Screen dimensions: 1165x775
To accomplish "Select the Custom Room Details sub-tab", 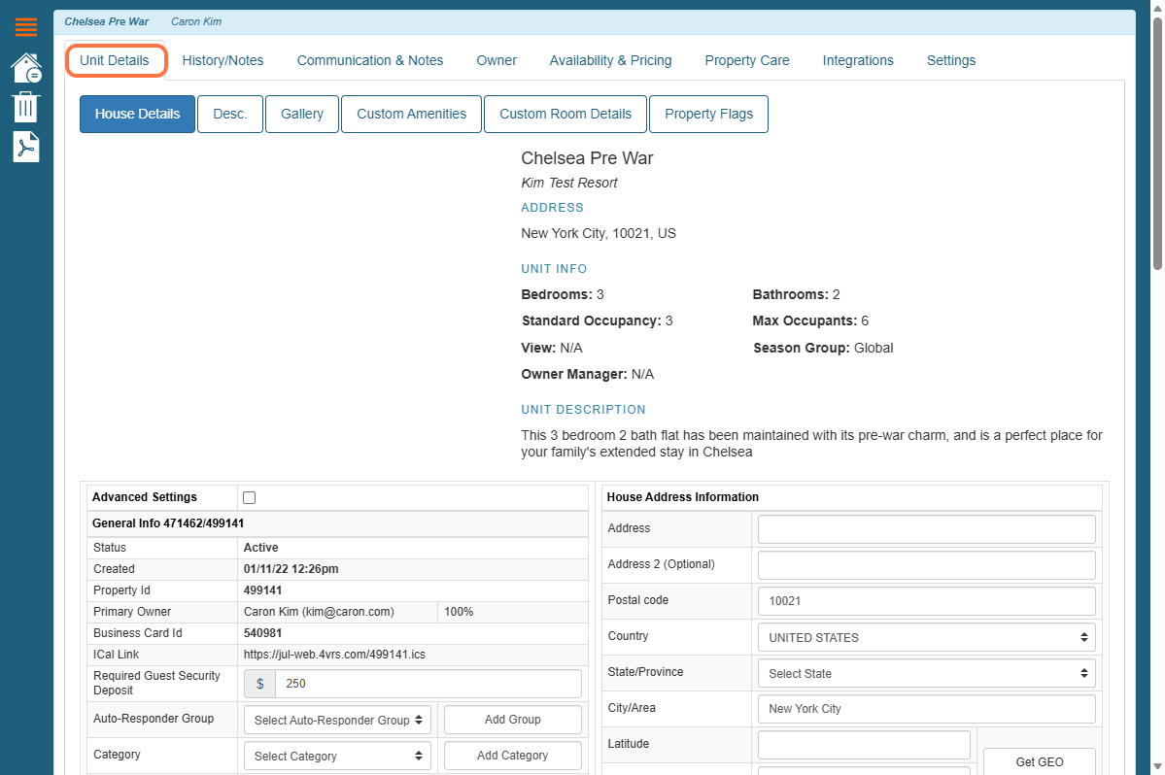I will [x=565, y=115].
